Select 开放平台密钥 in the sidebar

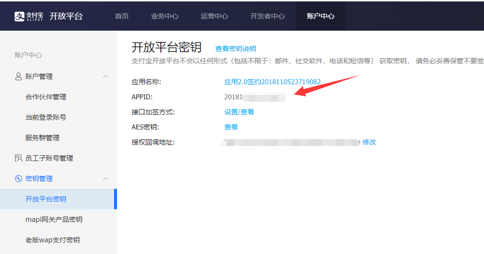click(46, 199)
